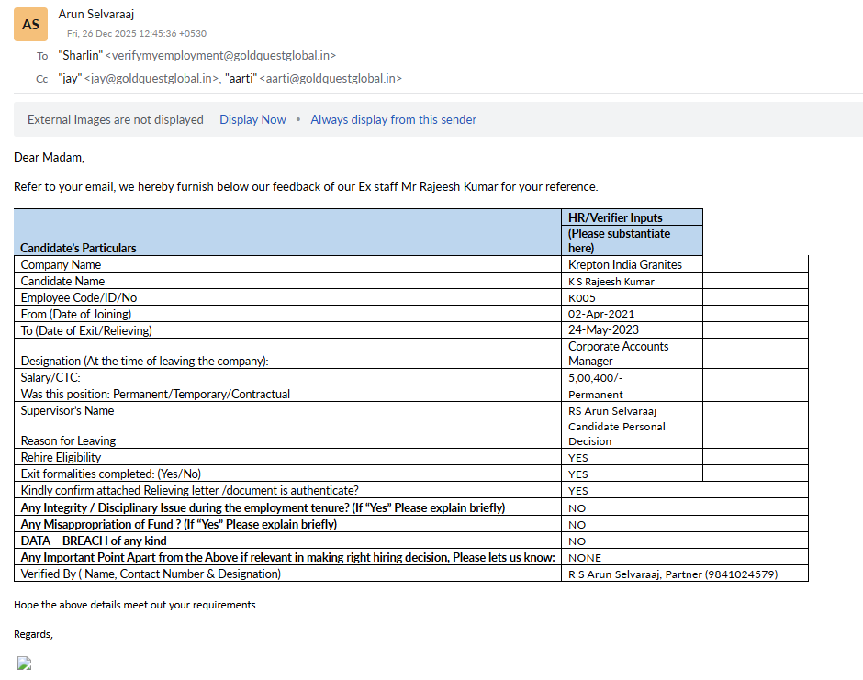Click the AS sender avatar
Viewport: 863px width, 680px height.
(30, 25)
